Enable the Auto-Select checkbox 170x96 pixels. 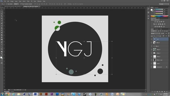click(x=6, y=4)
